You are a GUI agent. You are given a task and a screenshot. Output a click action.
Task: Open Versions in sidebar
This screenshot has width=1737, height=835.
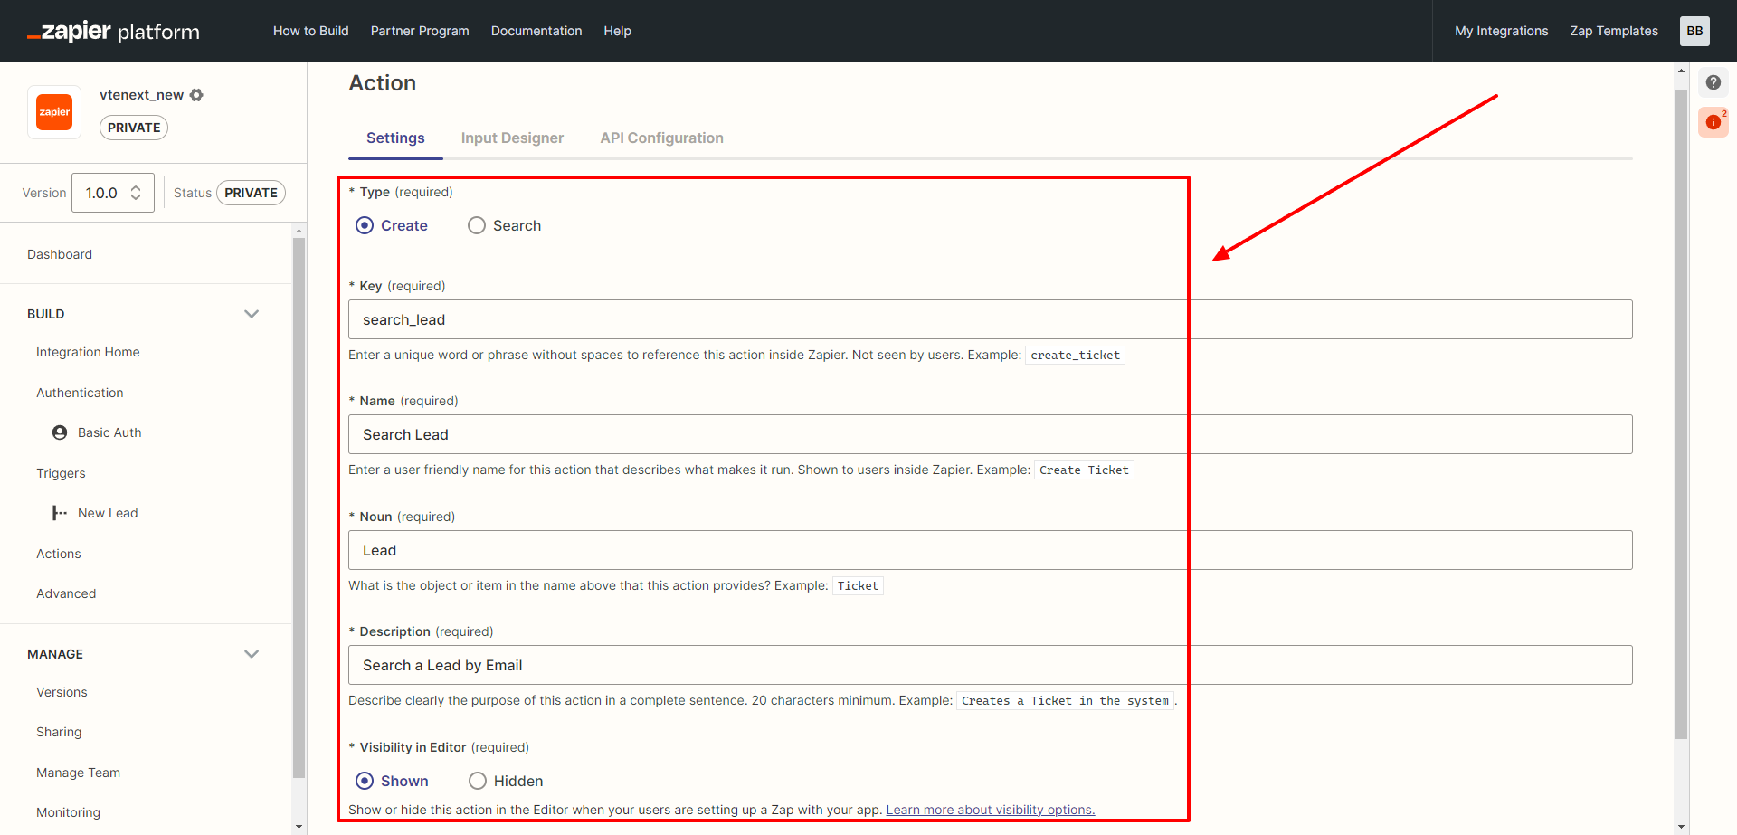click(x=62, y=692)
